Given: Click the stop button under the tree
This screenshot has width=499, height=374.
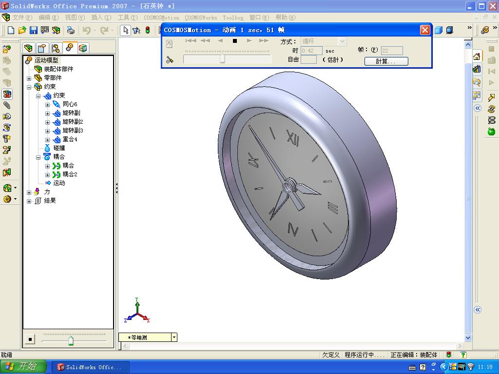Looking at the screenshot, I should pyautogui.click(x=30, y=339).
